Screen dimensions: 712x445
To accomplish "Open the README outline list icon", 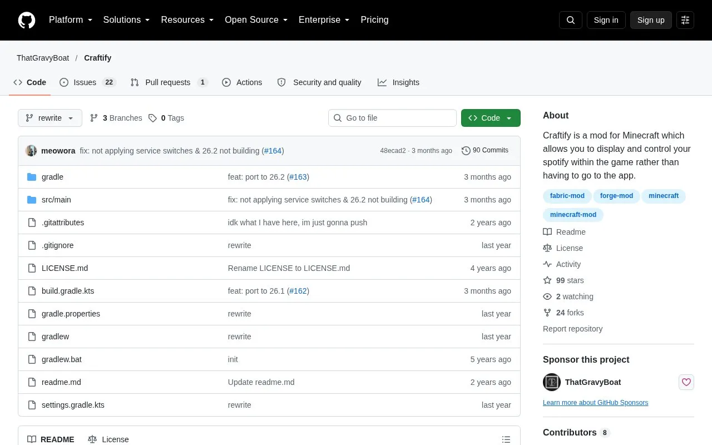I will click(506, 439).
